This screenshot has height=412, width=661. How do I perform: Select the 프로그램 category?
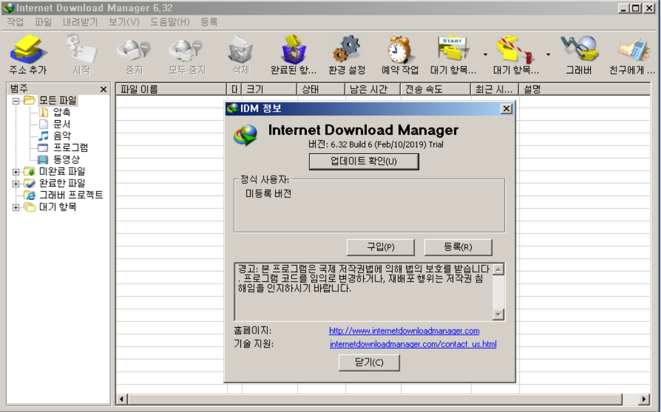pos(70,148)
